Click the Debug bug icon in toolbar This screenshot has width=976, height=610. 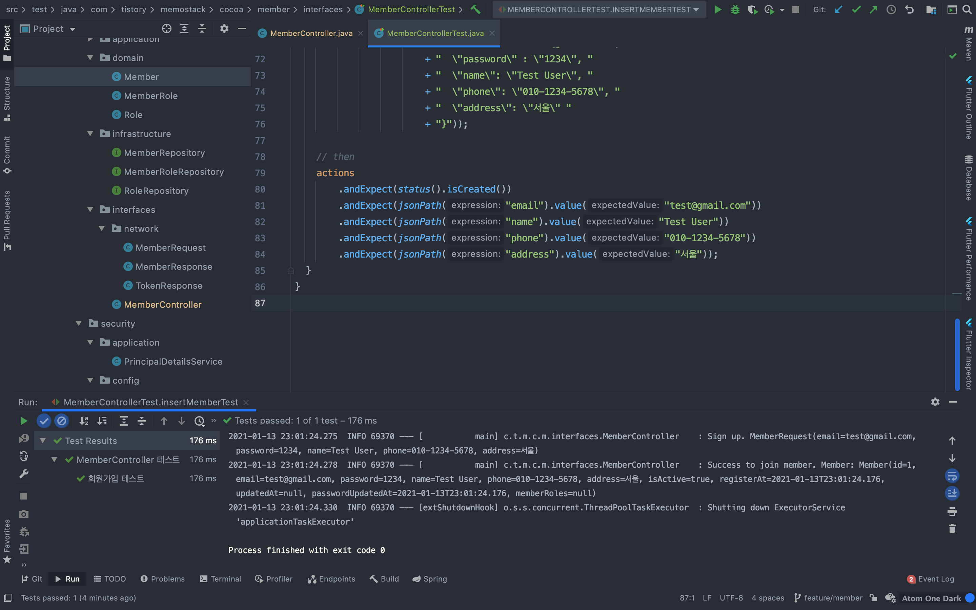pos(735,9)
